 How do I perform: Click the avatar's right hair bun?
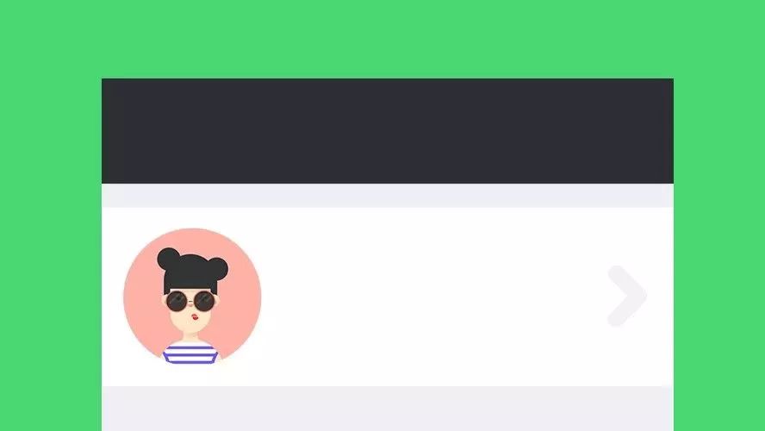(217, 268)
